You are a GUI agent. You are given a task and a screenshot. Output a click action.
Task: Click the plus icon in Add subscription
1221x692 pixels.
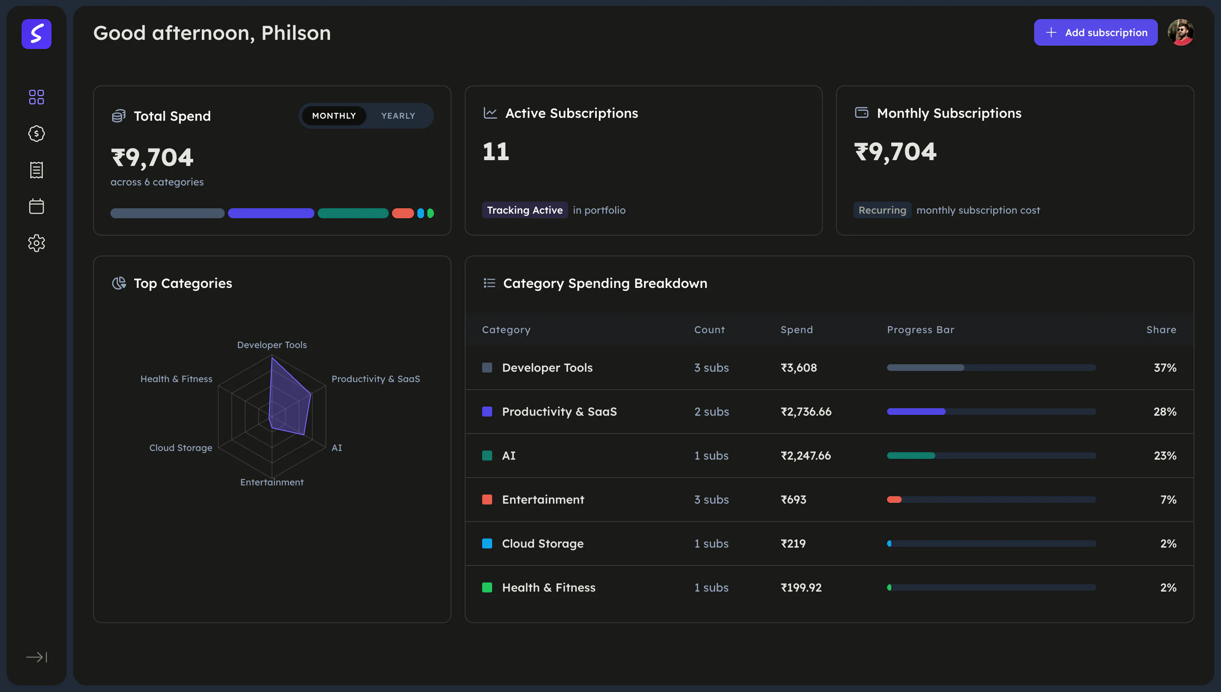(x=1051, y=32)
